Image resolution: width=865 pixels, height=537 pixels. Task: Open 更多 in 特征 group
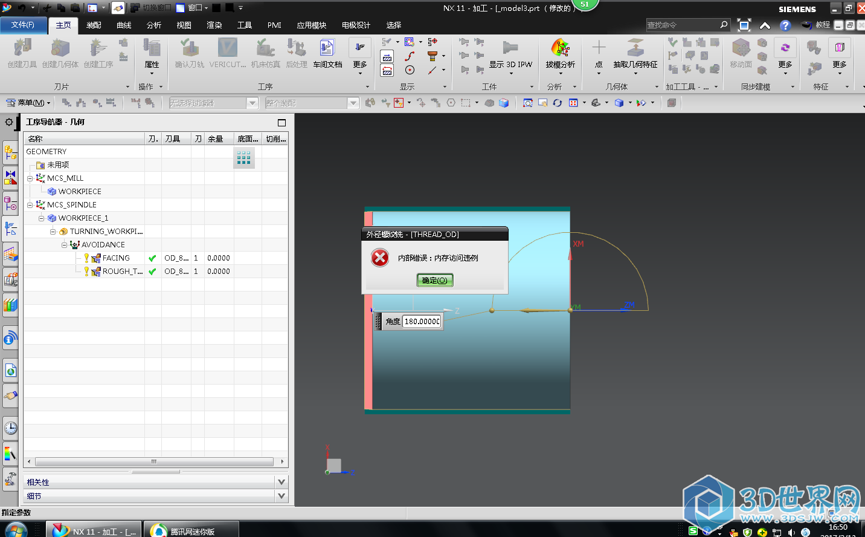(840, 56)
